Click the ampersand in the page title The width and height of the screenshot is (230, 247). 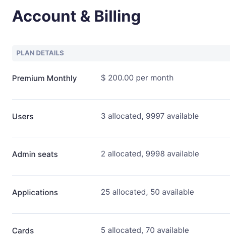tap(85, 17)
